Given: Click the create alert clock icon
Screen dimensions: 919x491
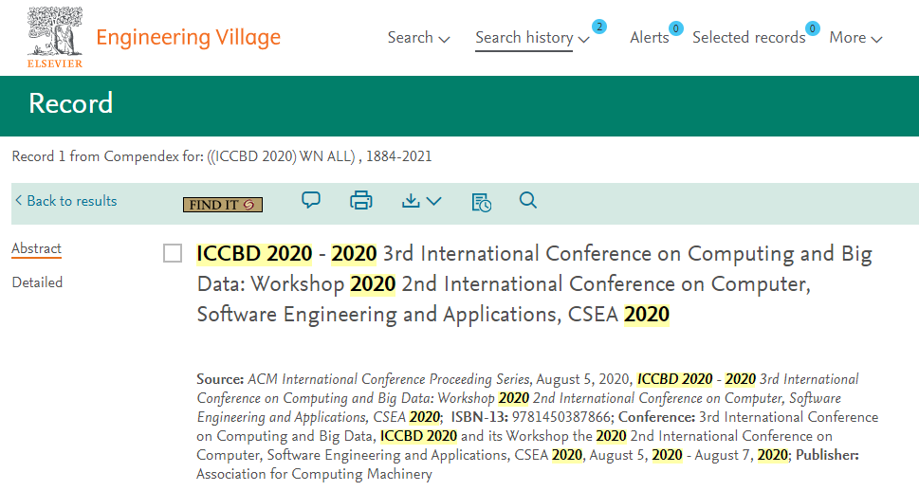Looking at the screenshot, I should point(481,202).
